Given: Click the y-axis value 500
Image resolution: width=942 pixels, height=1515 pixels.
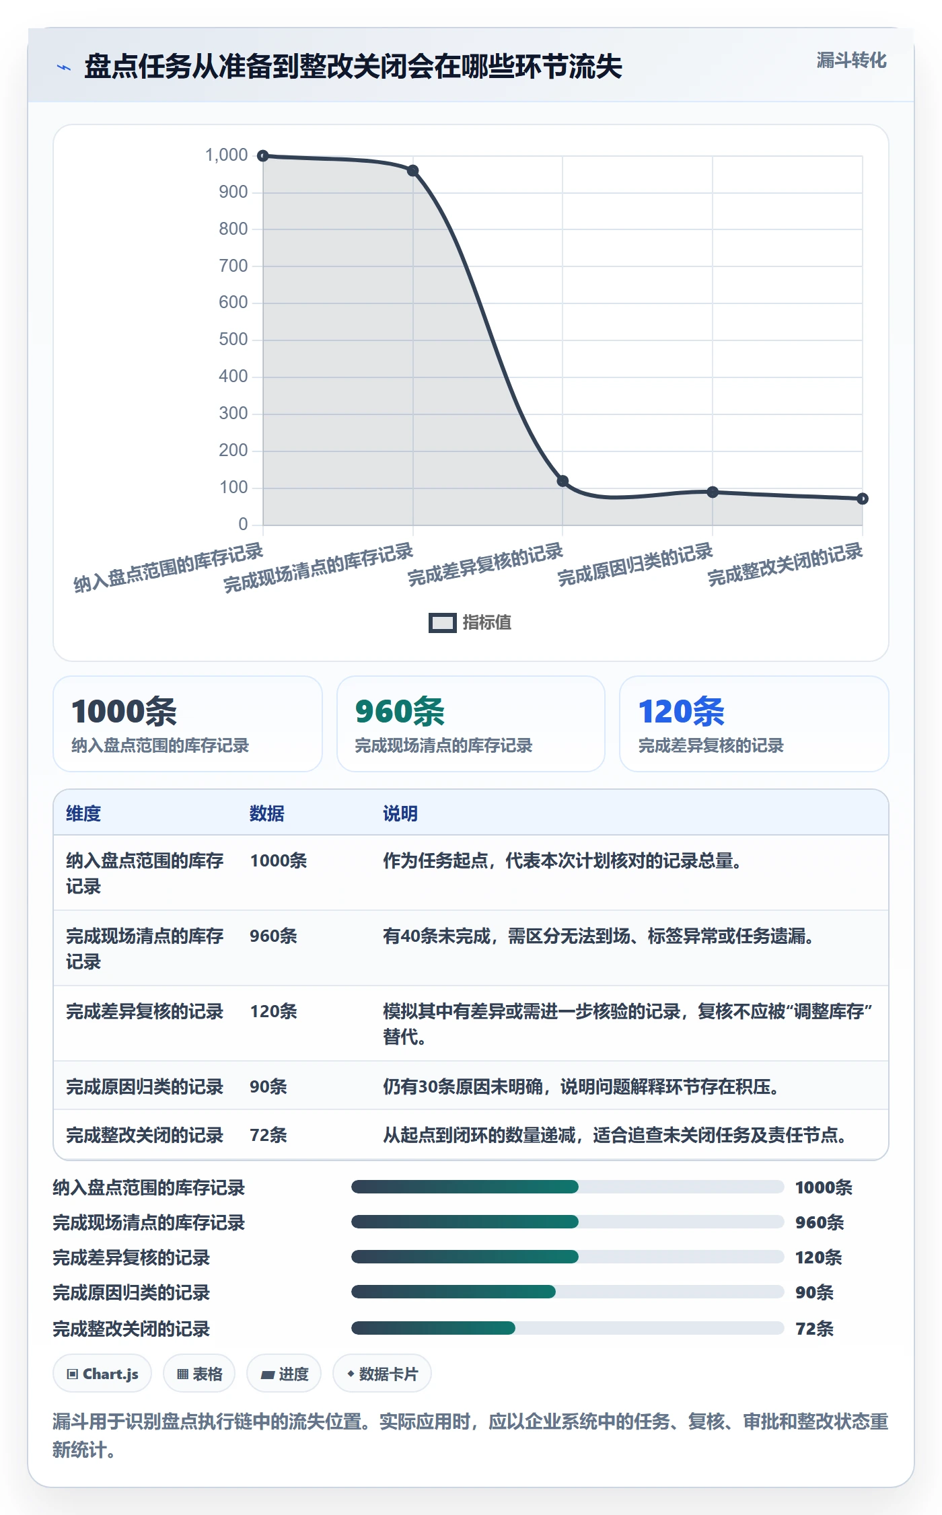Looking at the screenshot, I should 233,339.
